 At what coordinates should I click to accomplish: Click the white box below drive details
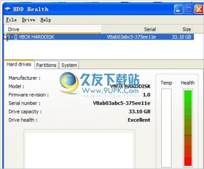click(79, 149)
